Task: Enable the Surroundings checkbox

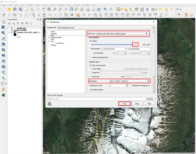Action: pos(92,53)
